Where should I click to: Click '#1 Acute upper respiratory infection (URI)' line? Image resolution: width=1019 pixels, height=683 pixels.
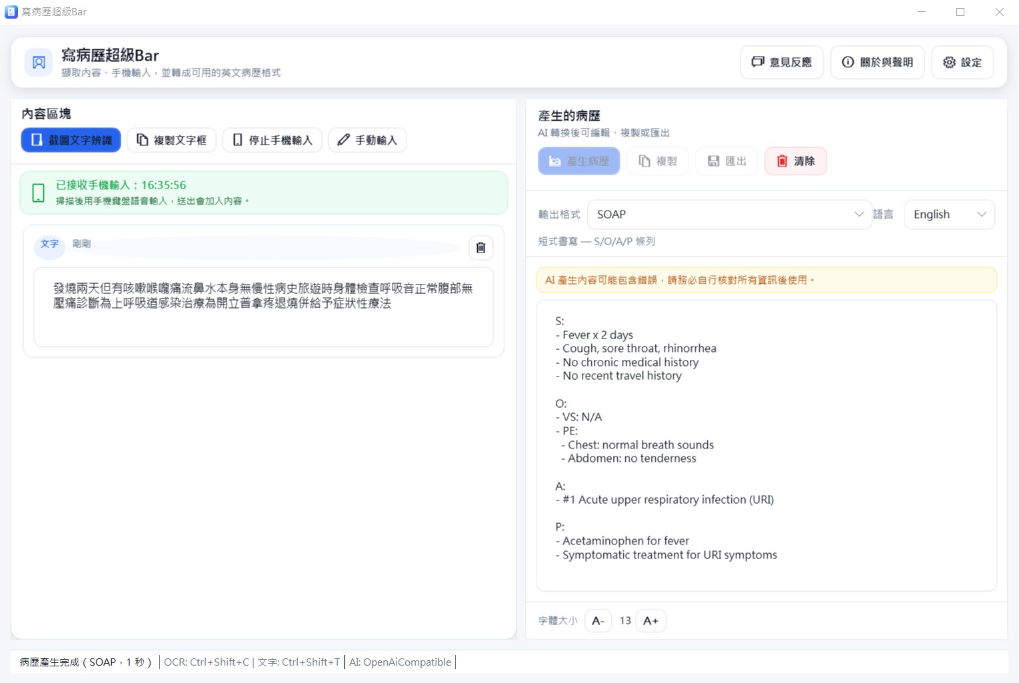664,500
